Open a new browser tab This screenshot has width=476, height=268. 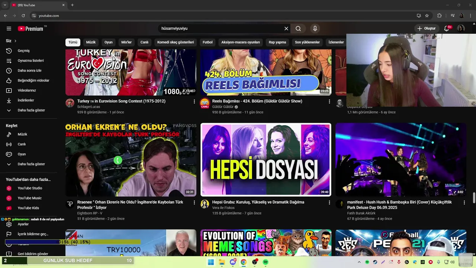72,5
